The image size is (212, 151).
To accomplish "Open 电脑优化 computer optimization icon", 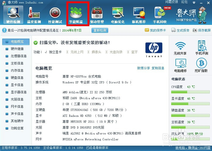I will (x=118, y=15).
